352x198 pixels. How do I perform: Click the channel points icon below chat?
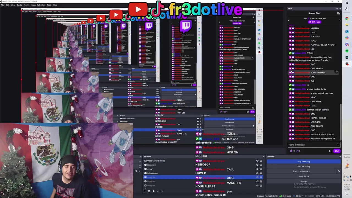[x=297, y=151]
